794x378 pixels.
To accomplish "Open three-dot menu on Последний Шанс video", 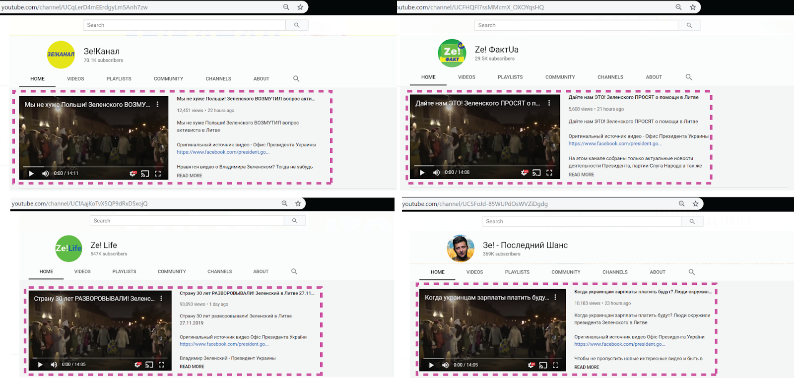I will pos(555,298).
